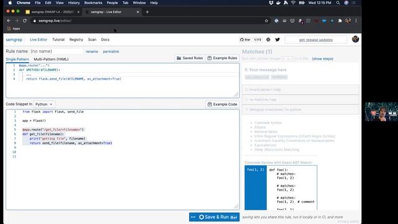Open the Twitter bird icon
Image resolution: width=398 pixels, height=224 pixels.
tap(277, 40)
